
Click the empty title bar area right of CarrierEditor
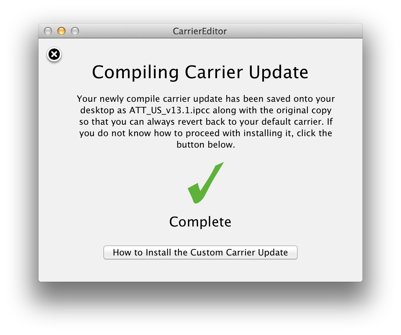click(x=294, y=31)
